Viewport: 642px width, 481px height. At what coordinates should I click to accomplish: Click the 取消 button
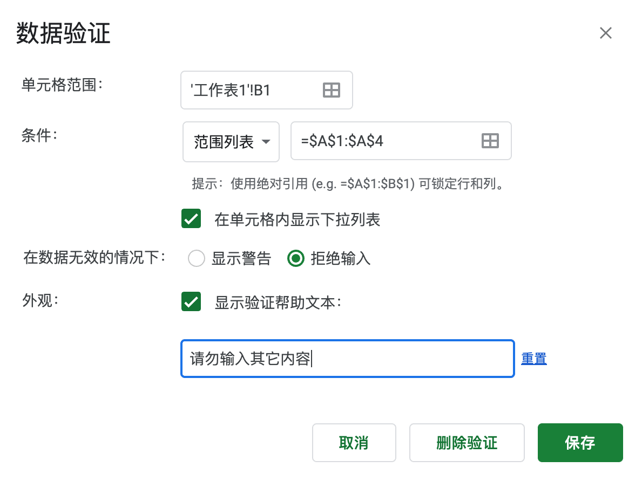[x=354, y=443]
